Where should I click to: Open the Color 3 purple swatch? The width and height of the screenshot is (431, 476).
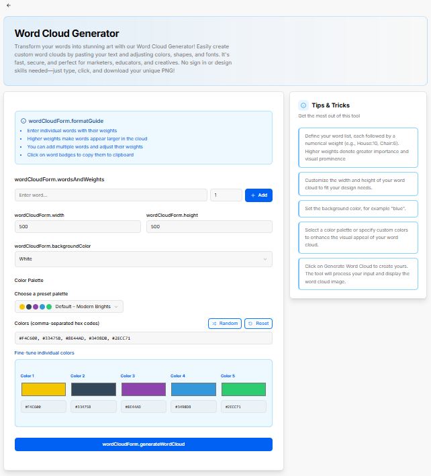pyautogui.click(x=144, y=389)
